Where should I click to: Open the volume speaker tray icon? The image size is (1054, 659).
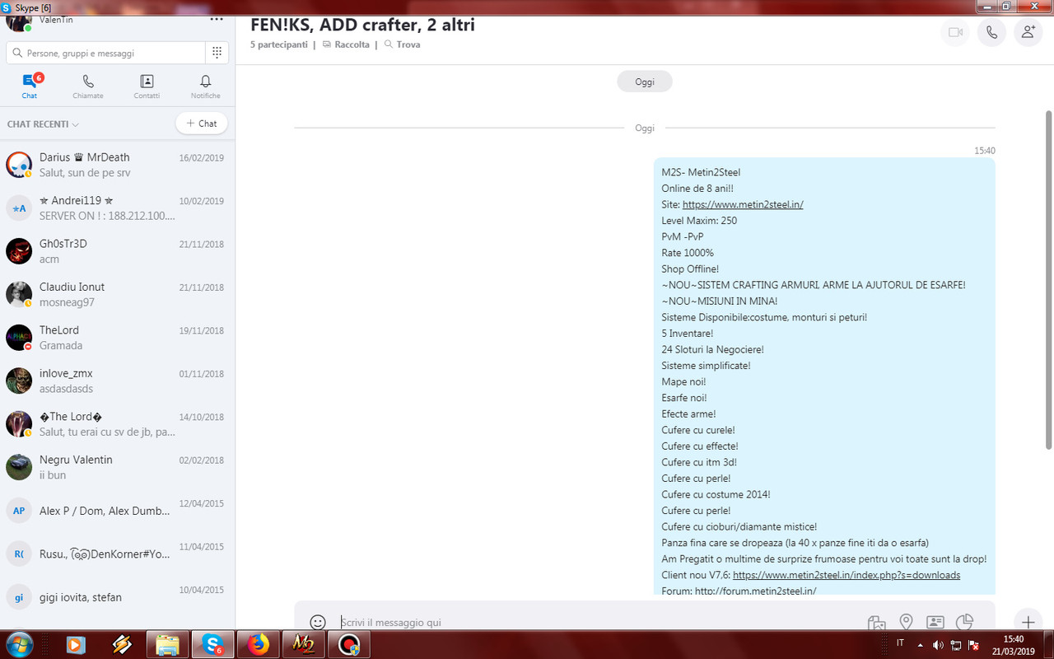[938, 644]
